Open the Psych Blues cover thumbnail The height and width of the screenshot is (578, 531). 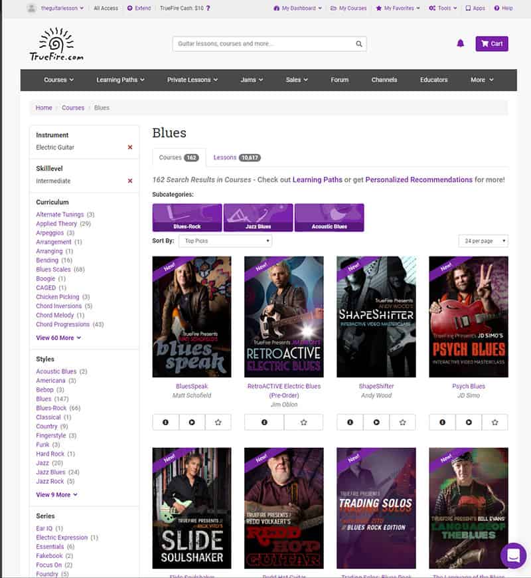click(469, 317)
